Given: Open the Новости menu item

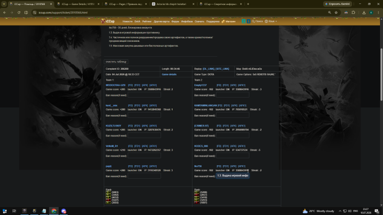Looking at the screenshot, I should click(127, 21).
